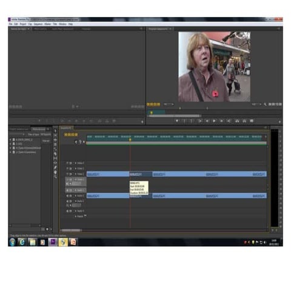The width and height of the screenshot is (291, 291).
Task: Click Mark Out in Program monitor
Action: click(192, 121)
